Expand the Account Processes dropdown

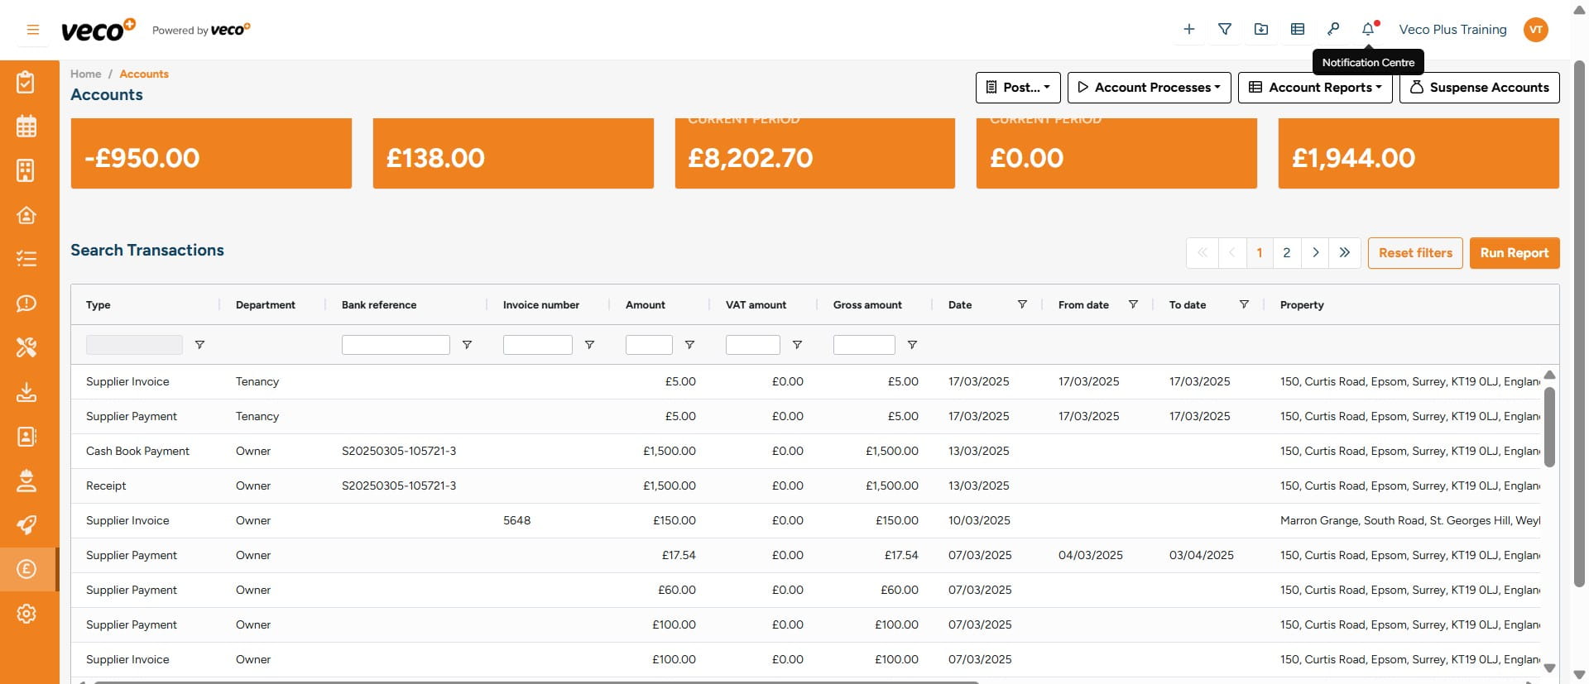coord(1149,88)
